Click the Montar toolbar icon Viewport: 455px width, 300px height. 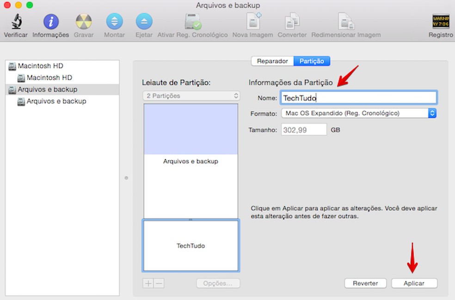click(x=114, y=22)
